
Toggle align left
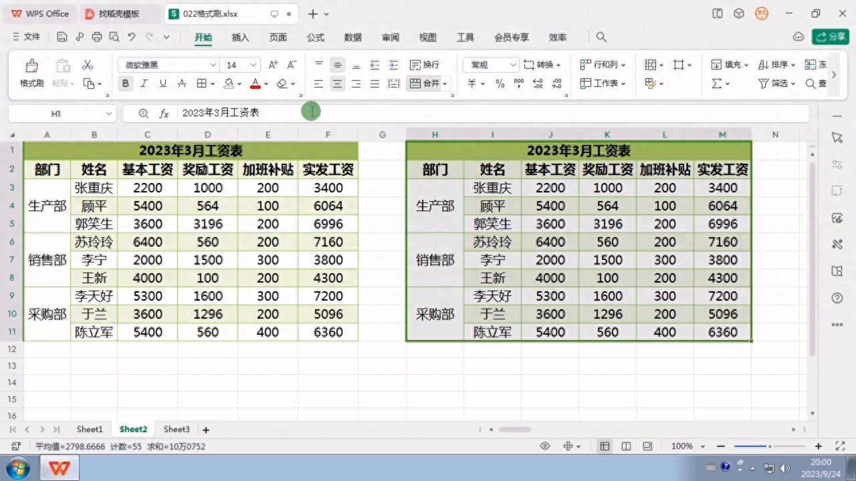point(318,84)
